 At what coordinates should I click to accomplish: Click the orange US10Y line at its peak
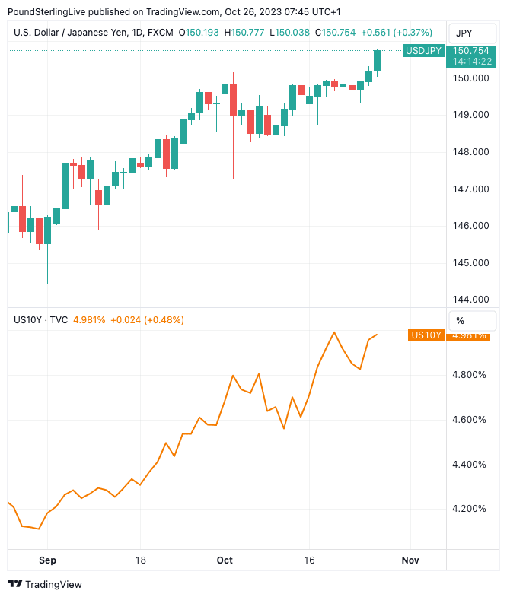click(x=334, y=332)
